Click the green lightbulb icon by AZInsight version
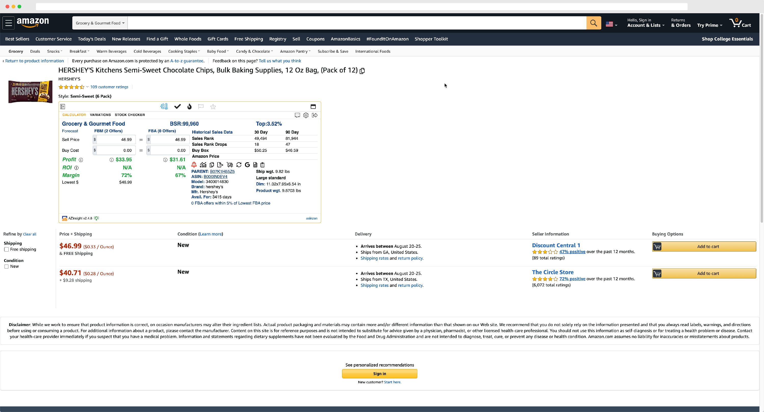 tap(96, 218)
